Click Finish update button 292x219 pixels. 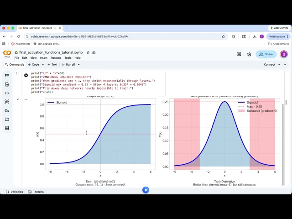pos(276,36)
